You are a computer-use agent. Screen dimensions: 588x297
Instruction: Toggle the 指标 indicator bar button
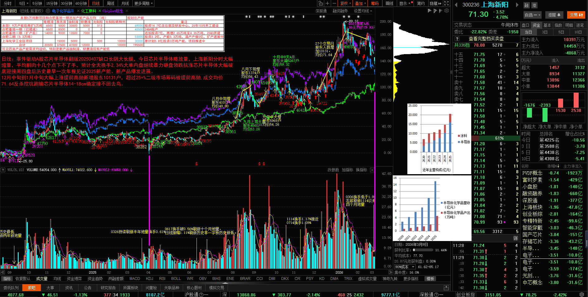pos(7,279)
